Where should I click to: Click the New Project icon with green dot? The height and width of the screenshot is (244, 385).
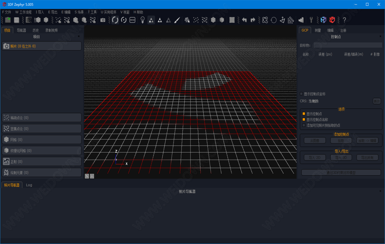pos(8,20)
